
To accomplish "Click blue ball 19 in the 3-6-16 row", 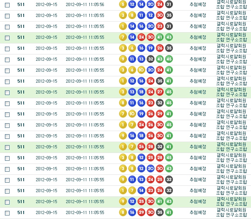I will (151, 48).
